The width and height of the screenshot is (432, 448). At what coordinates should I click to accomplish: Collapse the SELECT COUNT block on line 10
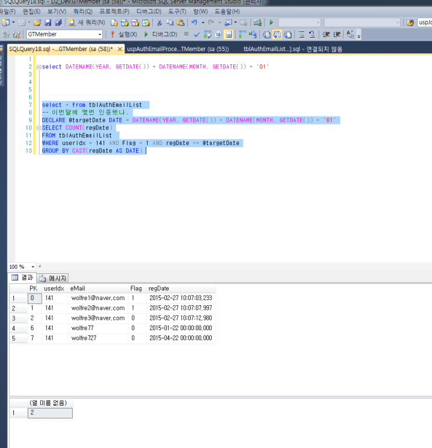pyautogui.click(x=39, y=128)
